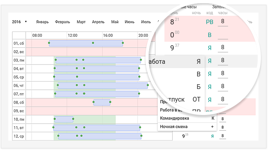
Task: Select the long time bar on 06, чт
Action: click(x=103, y=86)
